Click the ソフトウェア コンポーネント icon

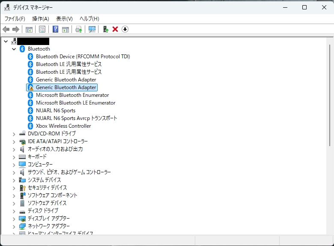22,195
